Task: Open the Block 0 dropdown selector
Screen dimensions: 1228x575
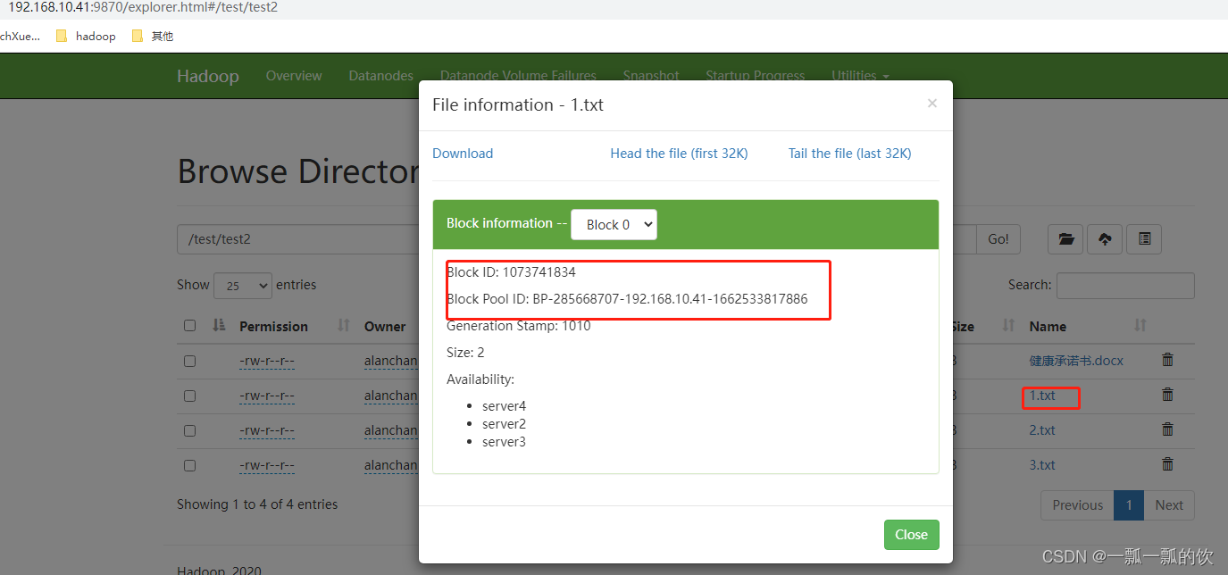Action: (x=614, y=224)
